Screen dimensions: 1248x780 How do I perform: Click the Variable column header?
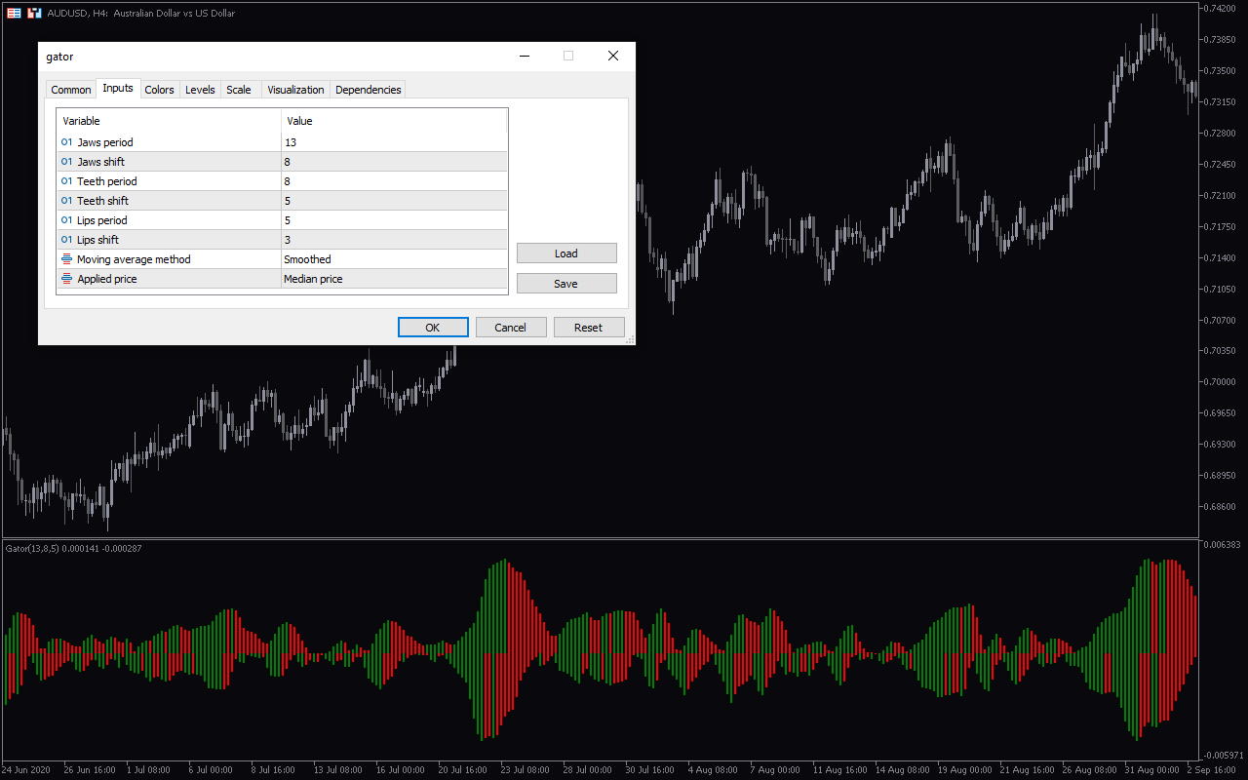(x=170, y=121)
